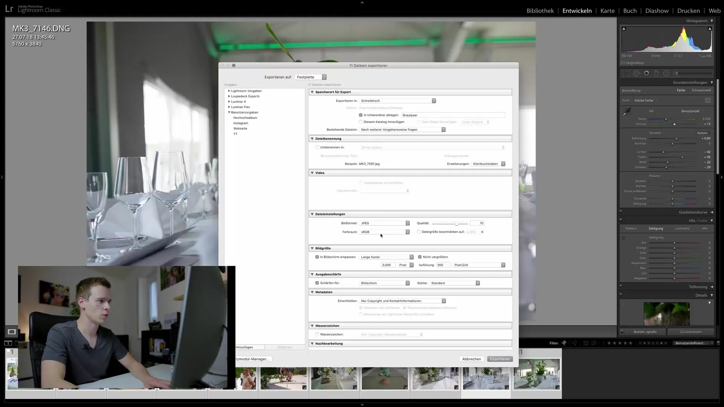724x407 pixels.
Task: Adjust the JPEG Qualität slider
Action: [456, 223]
